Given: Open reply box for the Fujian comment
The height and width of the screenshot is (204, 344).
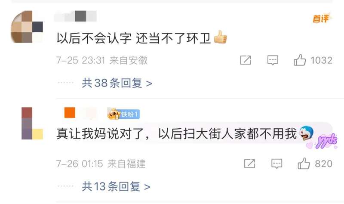Looking at the screenshot, I should click(276, 164).
